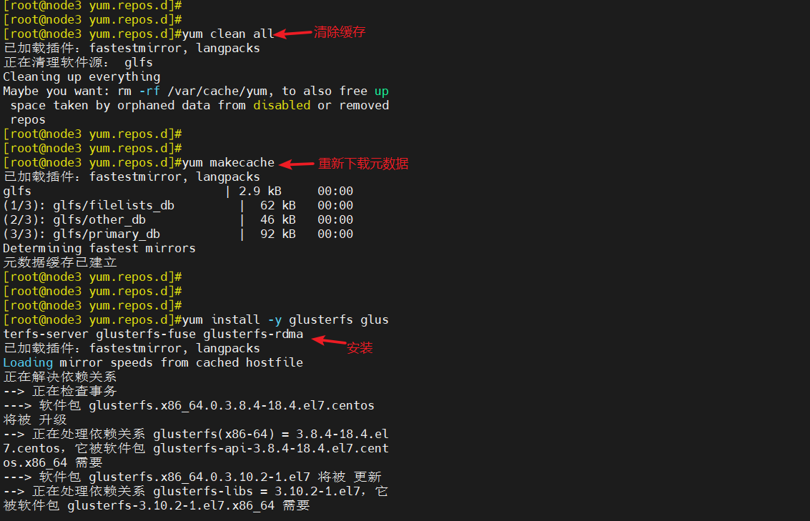Click the yum clean all command text
810x521 pixels.
coord(228,33)
